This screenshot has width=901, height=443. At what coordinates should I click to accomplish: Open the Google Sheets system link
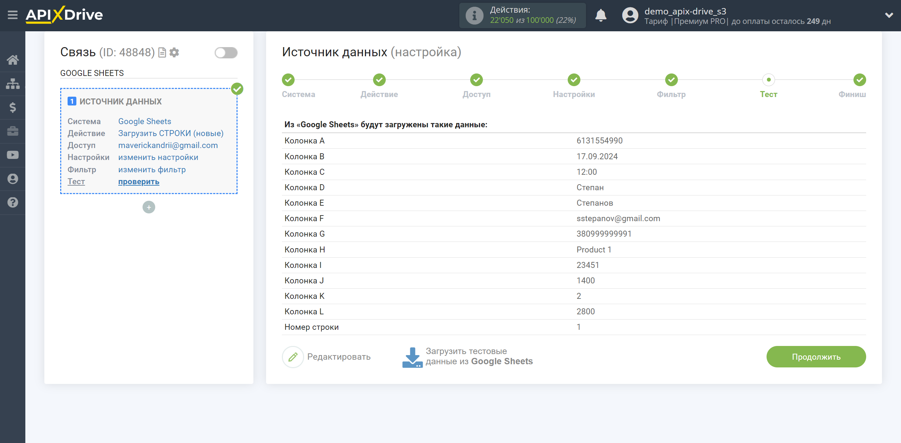pos(145,121)
